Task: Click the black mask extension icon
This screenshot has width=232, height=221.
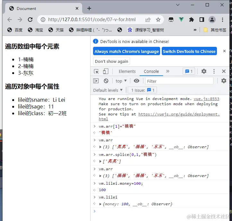Action: coord(171,20)
